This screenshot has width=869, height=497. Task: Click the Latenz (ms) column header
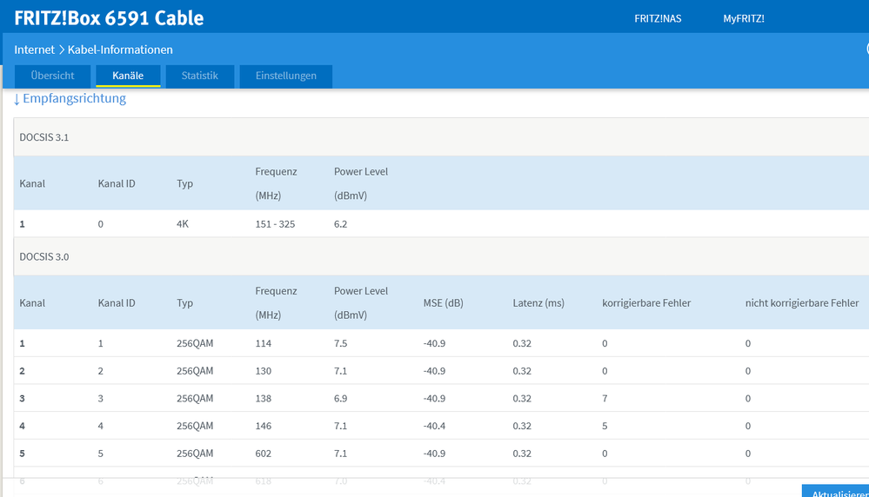coord(538,303)
